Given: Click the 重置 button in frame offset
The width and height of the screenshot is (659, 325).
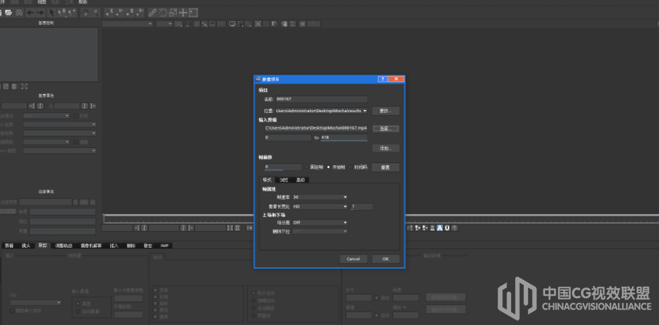Looking at the screenshot, I should [x=385, y=167].
